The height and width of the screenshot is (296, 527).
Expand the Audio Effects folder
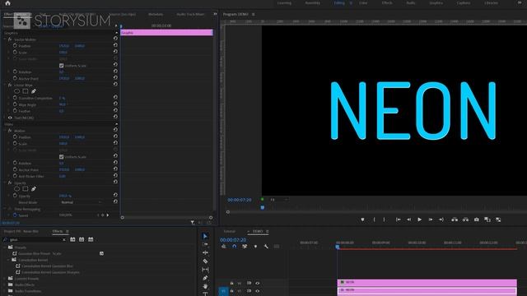click(x=5, y=284)
